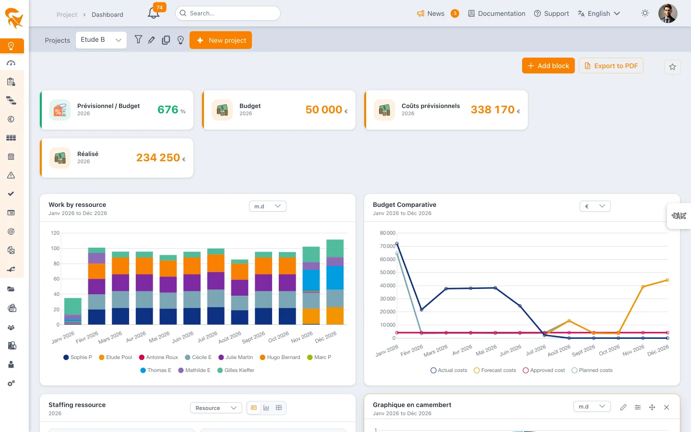
Task: Open the m.d unit dropdown in Work by ressource
Action: coord(268,206)
